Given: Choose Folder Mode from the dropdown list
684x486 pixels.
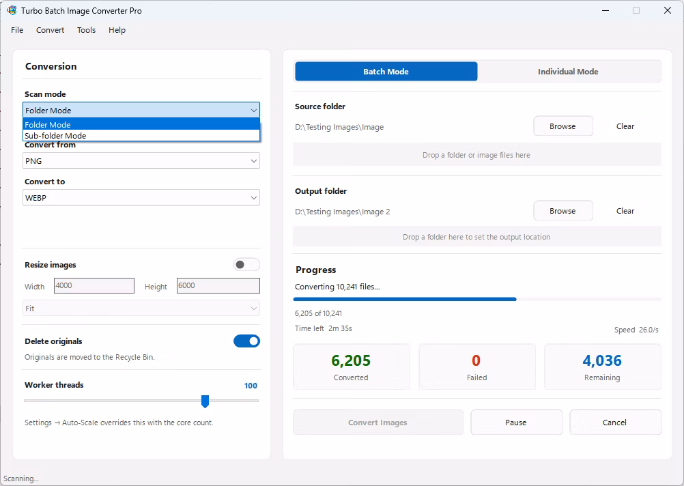Looking at the screenshot, I should 141,124.
